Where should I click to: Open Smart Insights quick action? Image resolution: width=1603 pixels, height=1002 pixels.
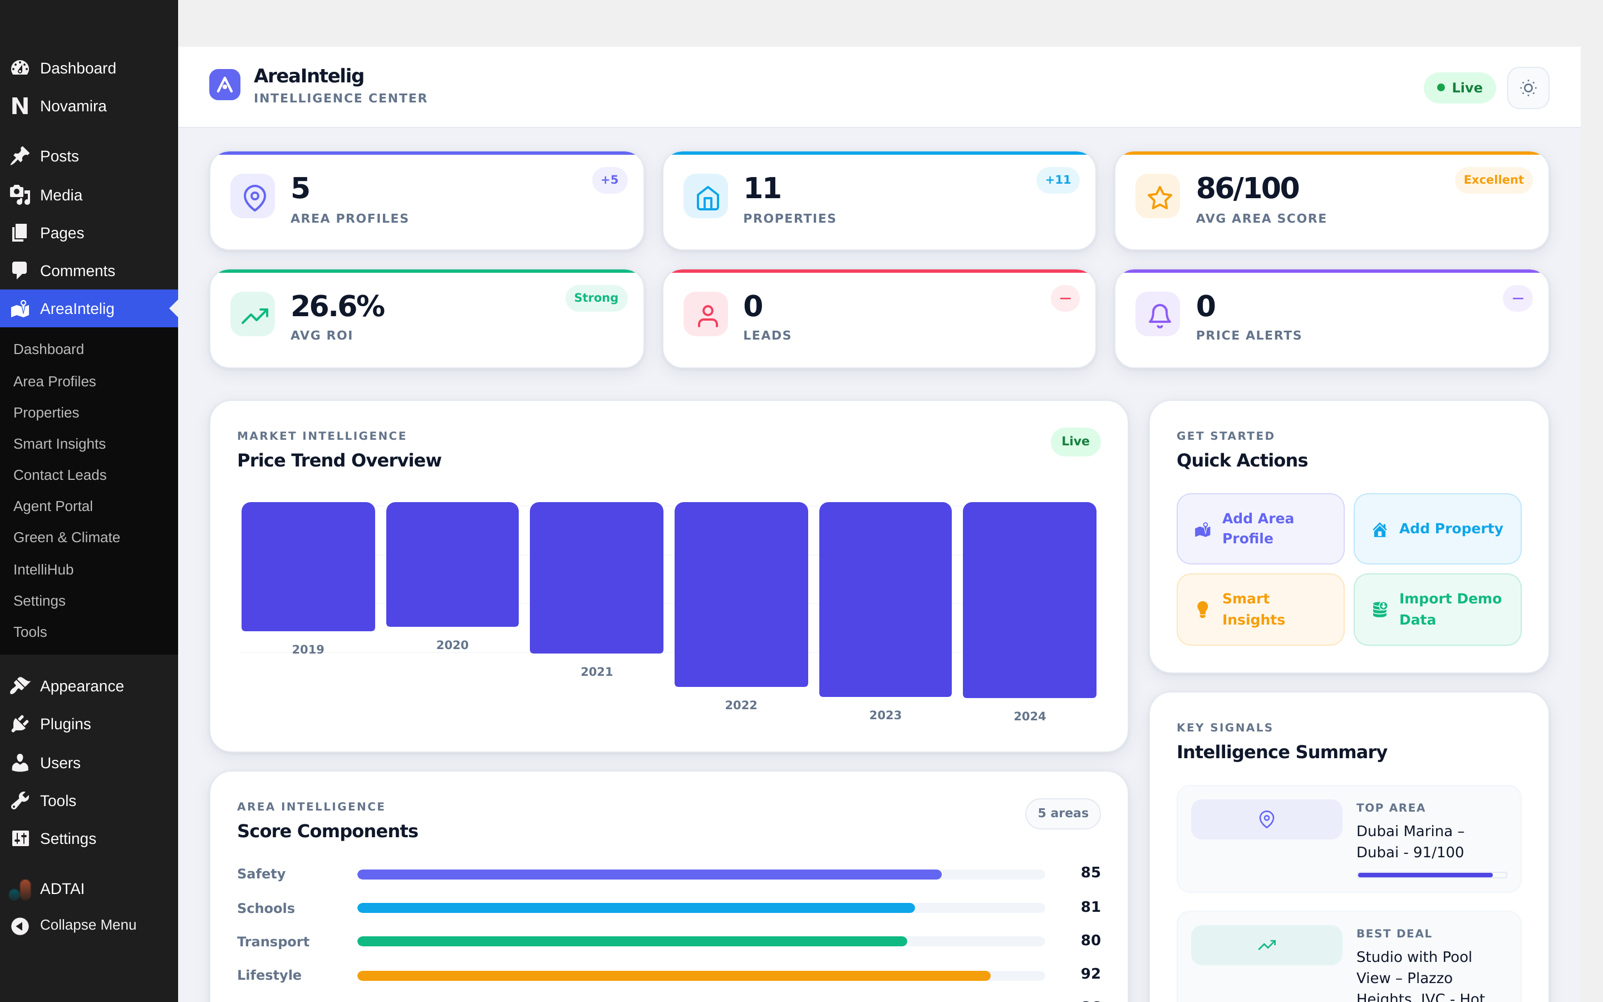[1260, 609]
